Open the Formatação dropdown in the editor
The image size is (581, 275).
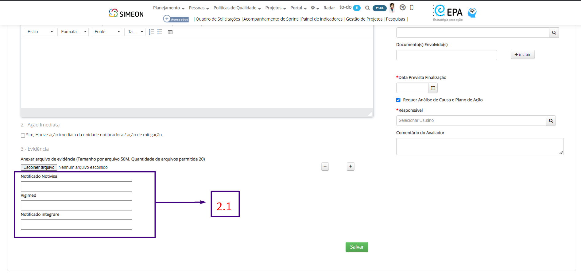(73, 32)
